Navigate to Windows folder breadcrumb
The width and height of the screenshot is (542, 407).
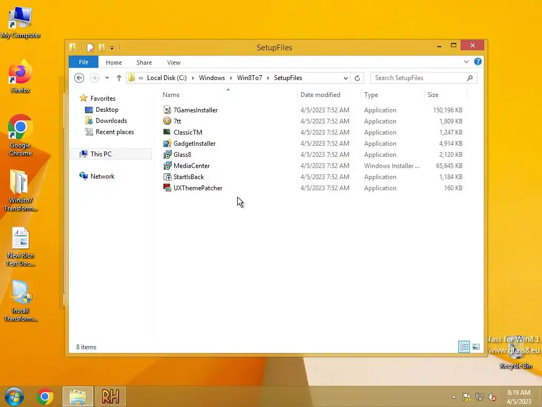tap(212, 78)
